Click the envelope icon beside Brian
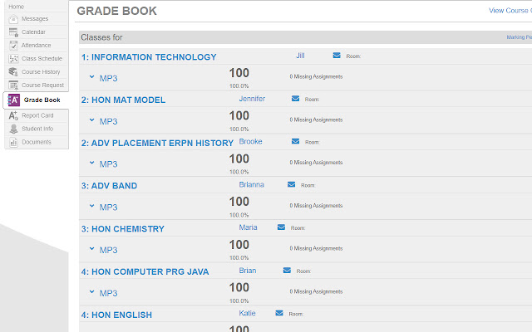532x332 pixels. 287,271
